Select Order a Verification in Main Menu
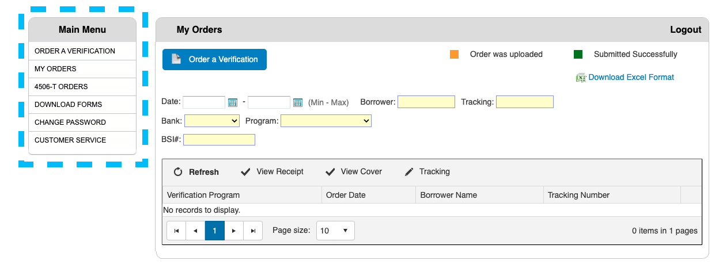 [x=82, y=51]
